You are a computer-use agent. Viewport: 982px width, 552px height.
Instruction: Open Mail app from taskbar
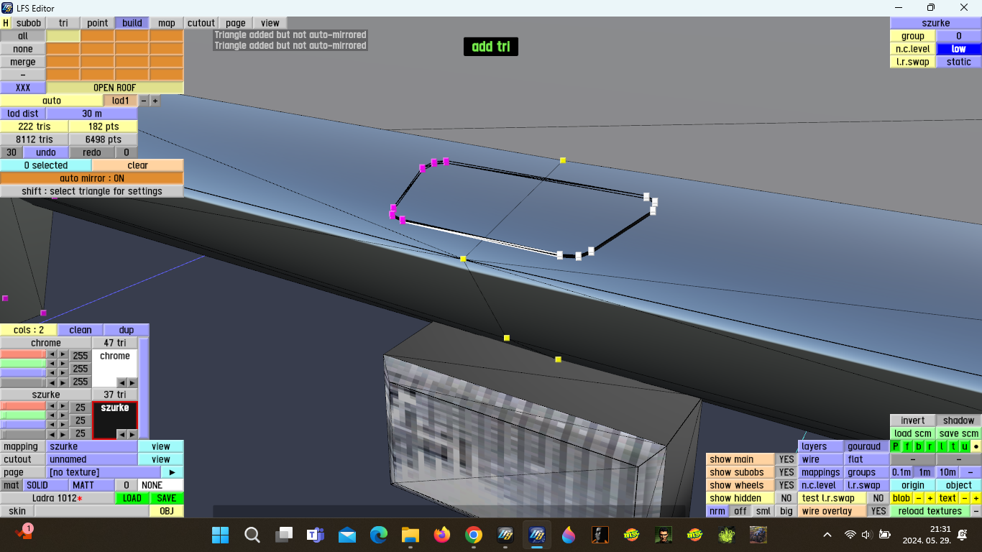tap(347, 535)
